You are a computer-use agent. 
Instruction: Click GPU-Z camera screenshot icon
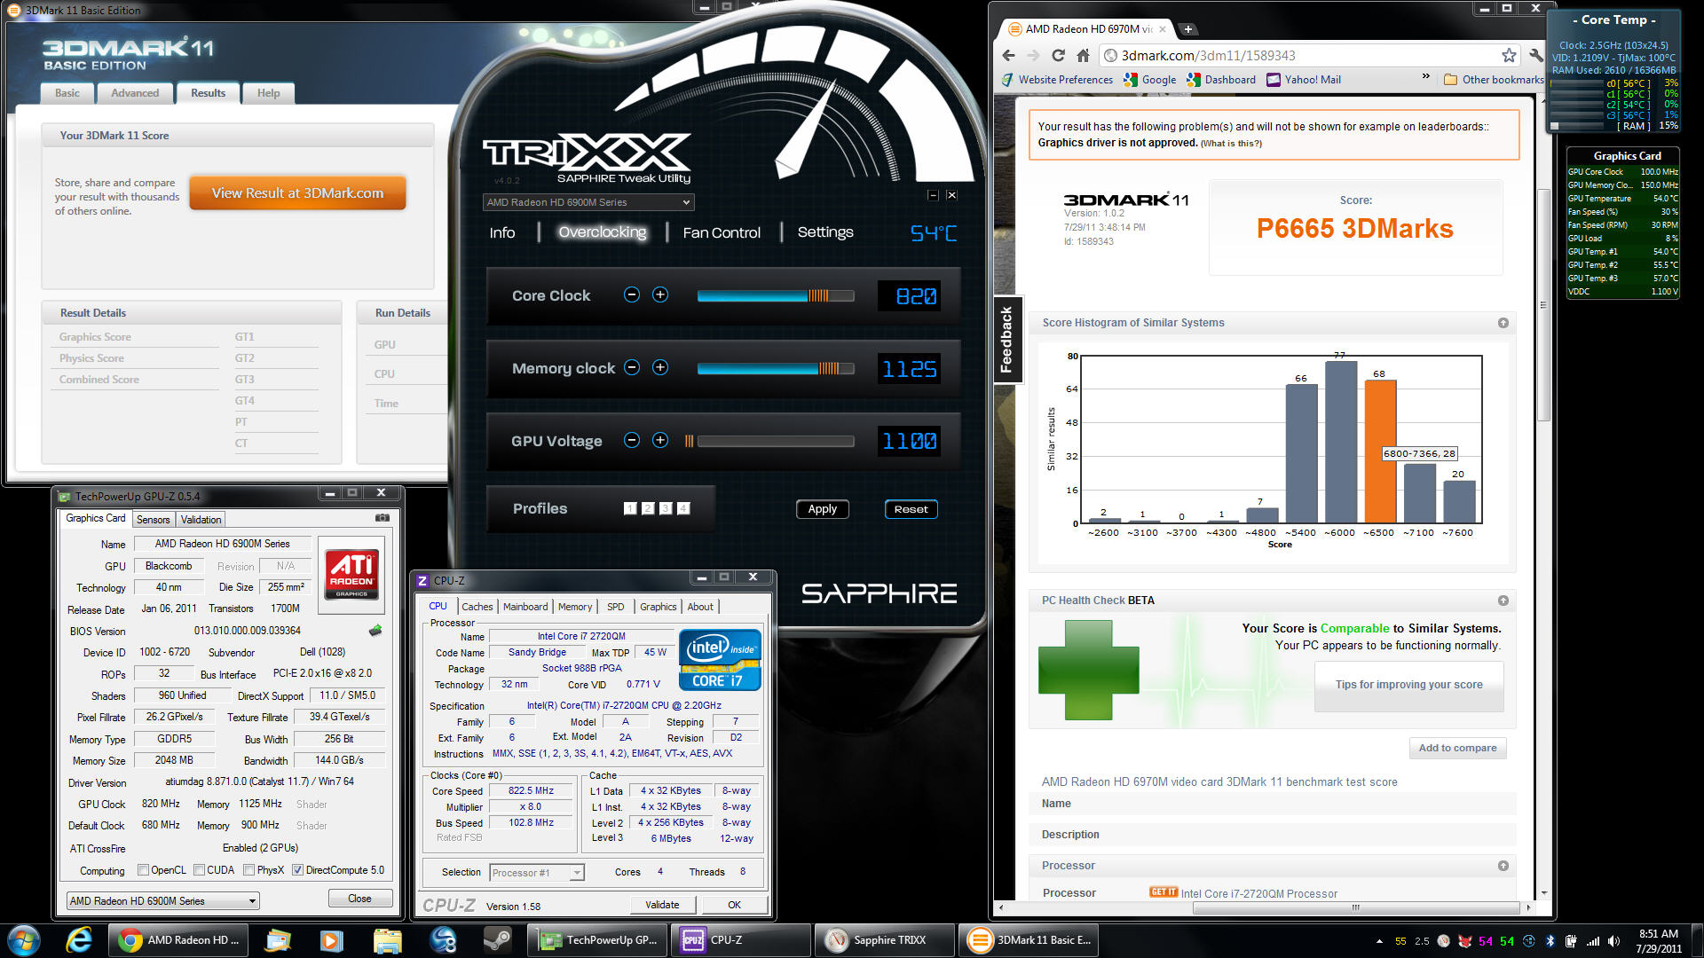click(x=382, y=518)
